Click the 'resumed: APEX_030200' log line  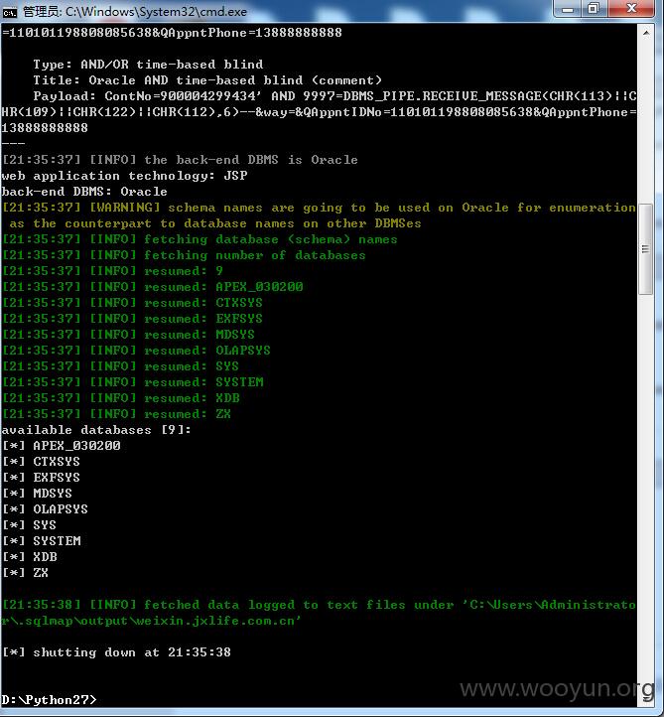click(152, 287)
